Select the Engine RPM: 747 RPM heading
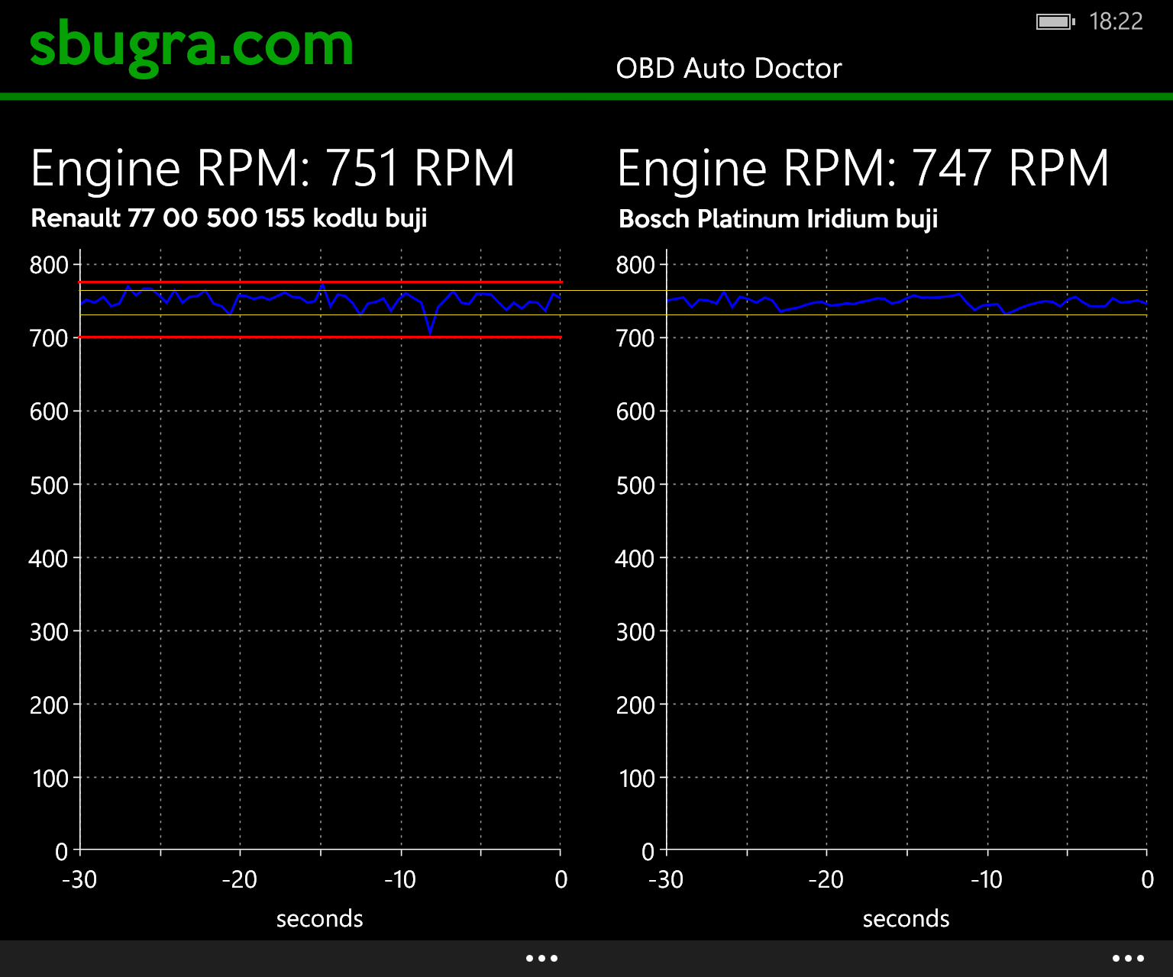Viewport: 1173px width, 977px height. coord(862,169)
